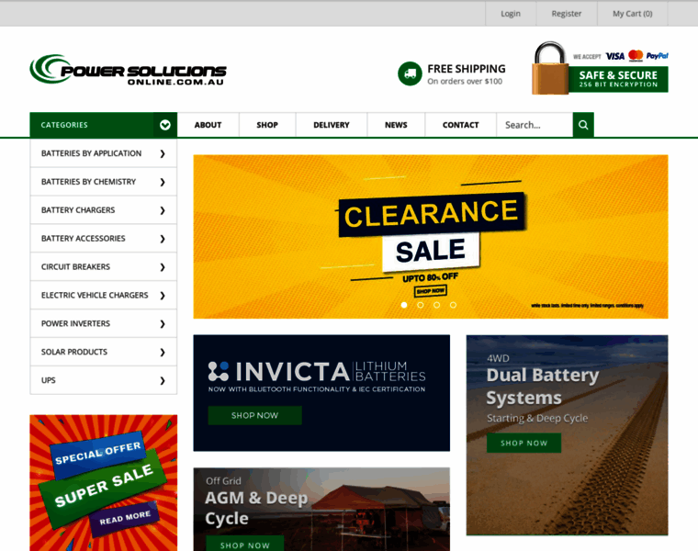Click the Solar Products category text

(x=74, y=352)
